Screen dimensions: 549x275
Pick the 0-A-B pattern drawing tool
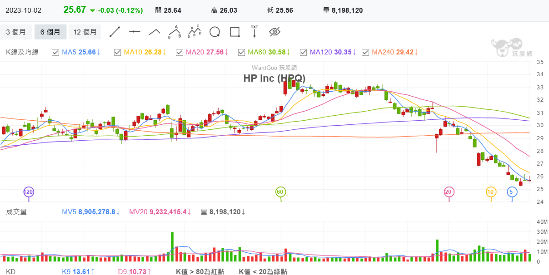pyautogui.click(x=175, y=32)
